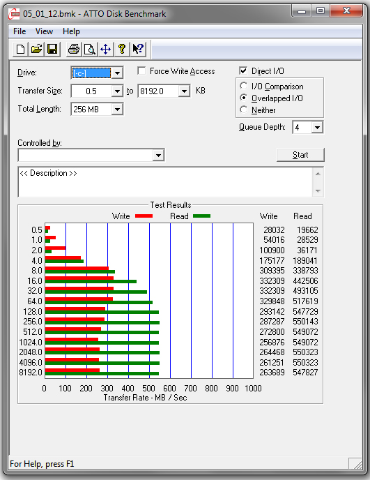The image size is (370, 480).
Task: Click write value 309395 for 8.0
Action: tap(272, 271)
